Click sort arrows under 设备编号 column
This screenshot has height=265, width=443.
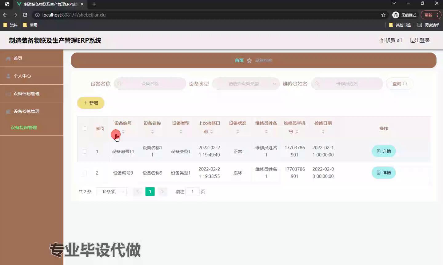pos(123,132)
